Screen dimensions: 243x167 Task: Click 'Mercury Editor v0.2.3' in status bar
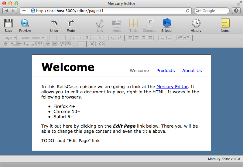point(224,159)
